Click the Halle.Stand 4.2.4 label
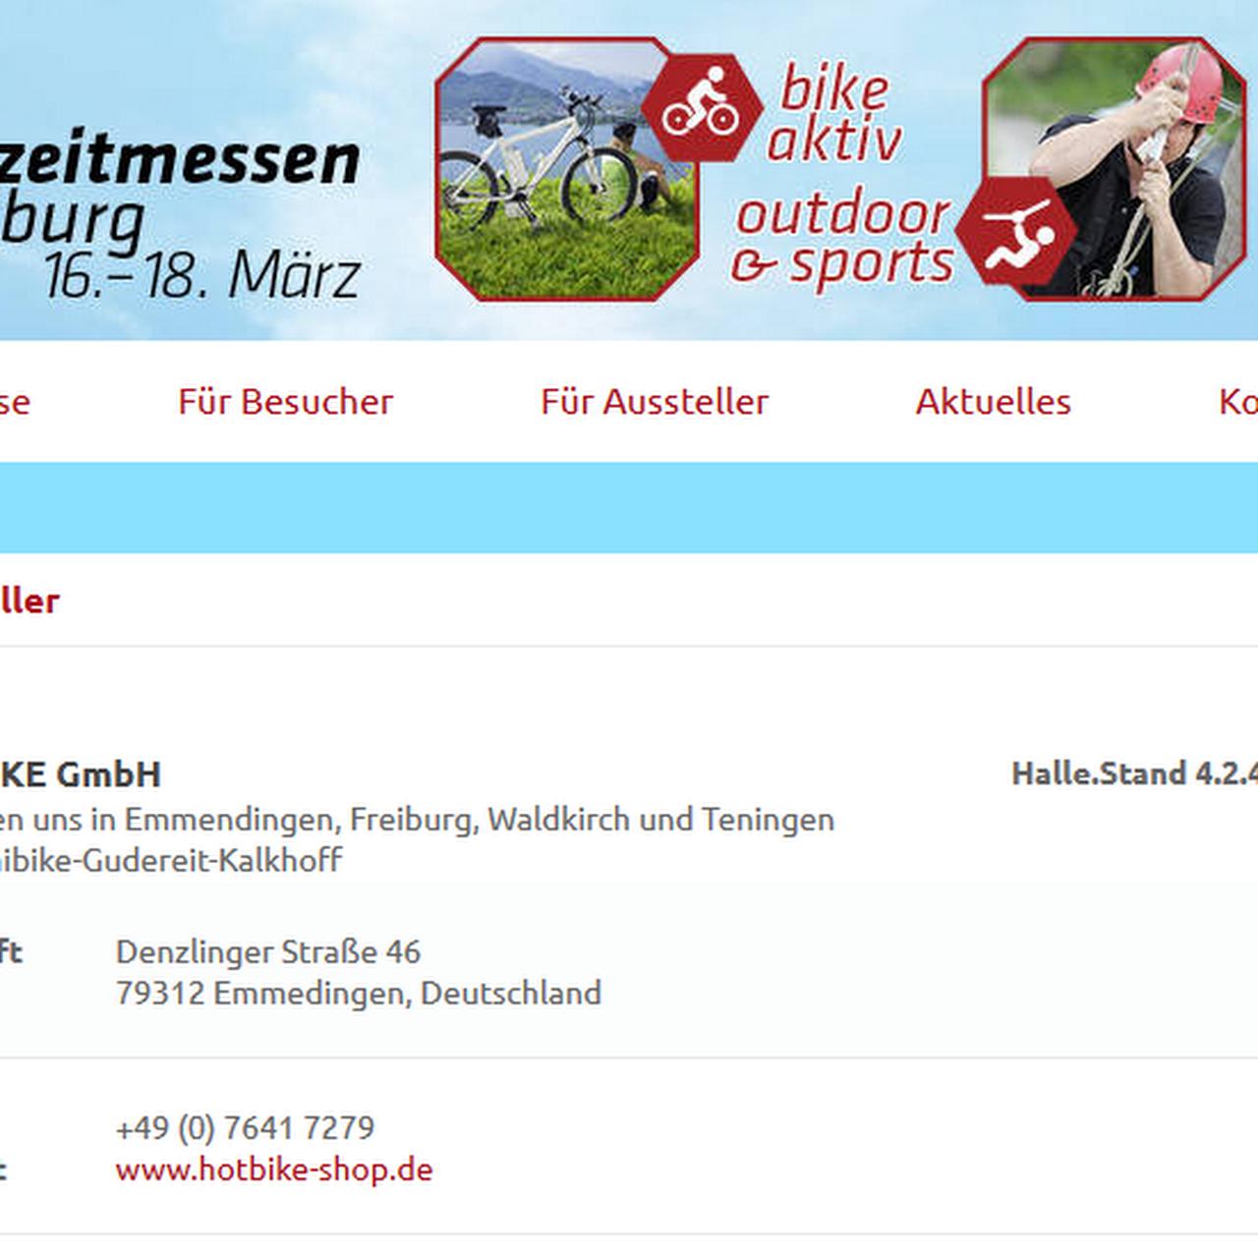 (x=1135, y=773)
